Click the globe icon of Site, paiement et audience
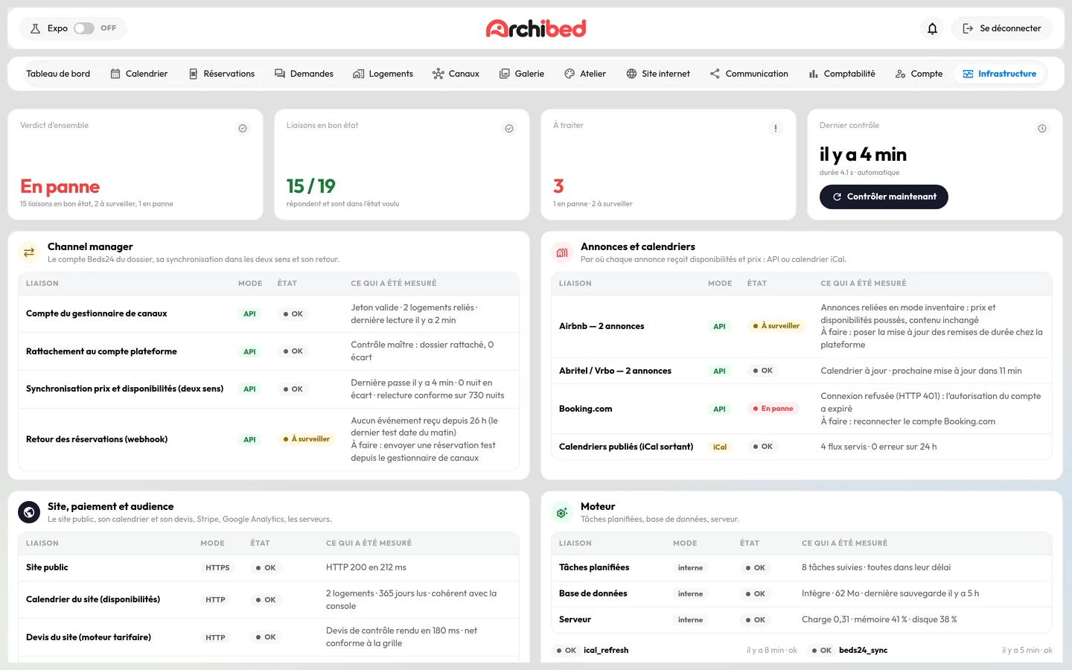 click(x=29, y=512)
